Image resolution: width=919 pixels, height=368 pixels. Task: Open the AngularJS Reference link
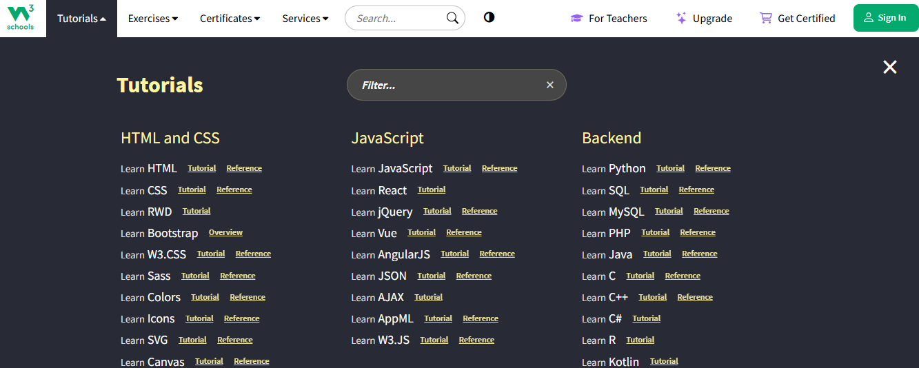[x=497, y=254]
